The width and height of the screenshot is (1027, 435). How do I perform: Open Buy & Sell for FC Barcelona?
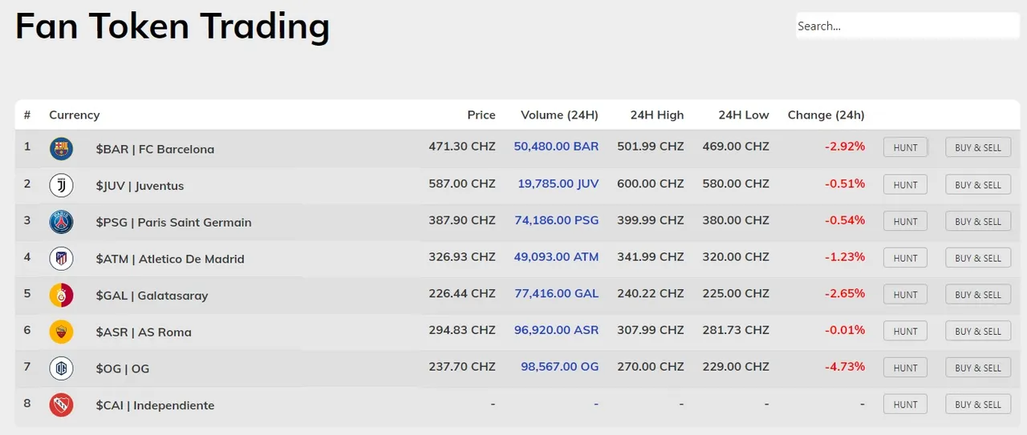[978, 147]
